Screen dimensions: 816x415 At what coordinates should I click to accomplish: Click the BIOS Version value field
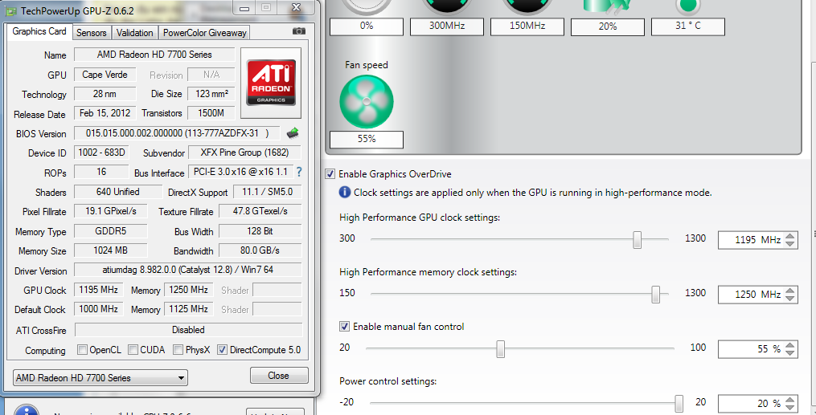(177, 133)
